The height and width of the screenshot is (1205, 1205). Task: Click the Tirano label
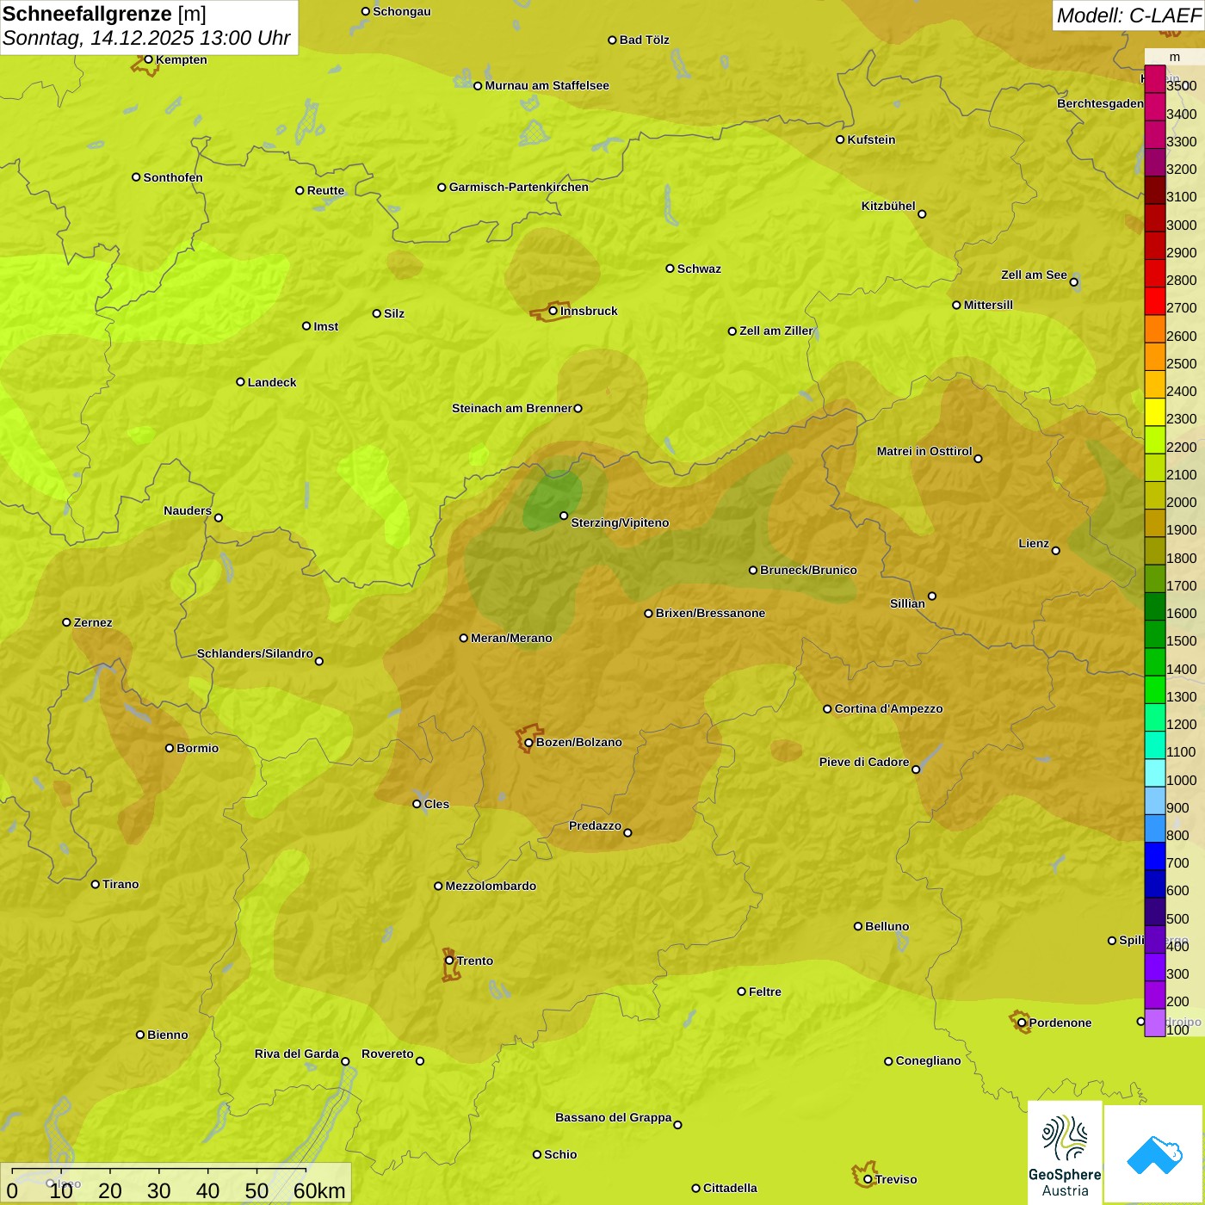tap(120, 884)
